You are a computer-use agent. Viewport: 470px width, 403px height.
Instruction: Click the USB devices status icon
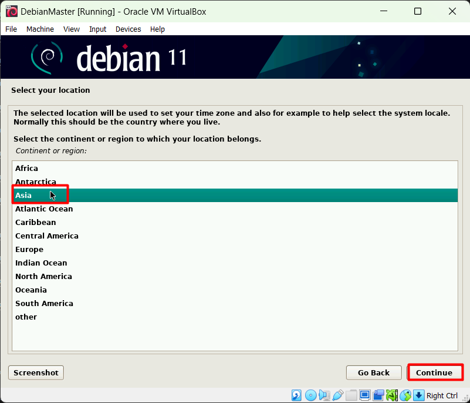(338, 395)
